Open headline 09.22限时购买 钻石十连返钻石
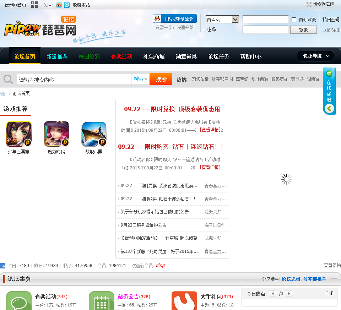The width and height of the screenshot is (341, 310). pyautogui.click(x=171, y=147)
